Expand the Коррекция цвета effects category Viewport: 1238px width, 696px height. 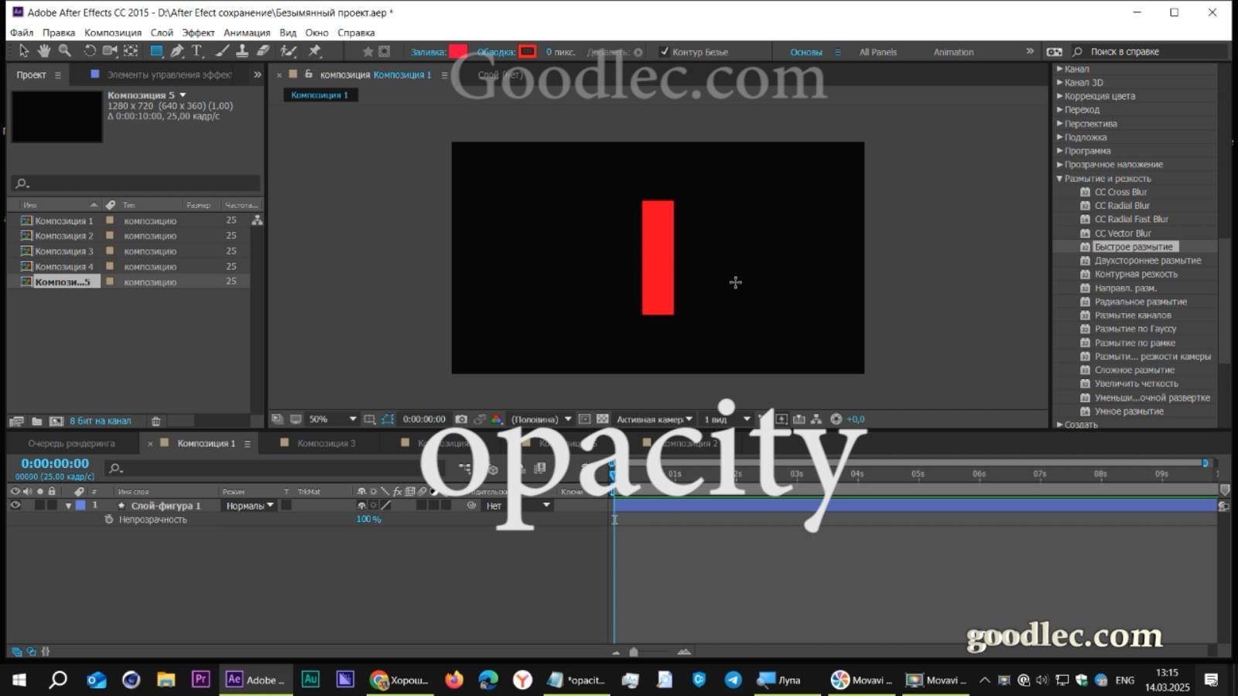coord(1060,96)
